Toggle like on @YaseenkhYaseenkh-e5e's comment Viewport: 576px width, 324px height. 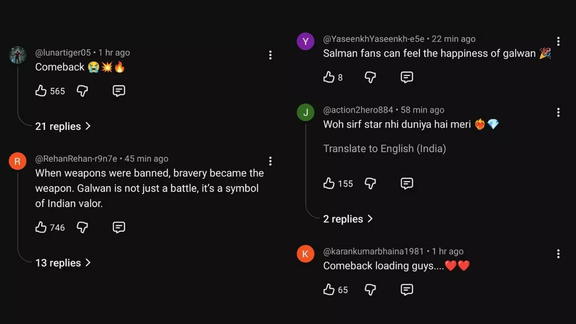329,77
